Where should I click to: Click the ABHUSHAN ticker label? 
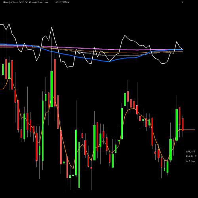(62, 2)
